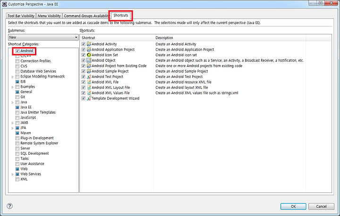Image resolution: width=340 pixels, height=216 pixels.
Task: Click the Shortcut column header
Action: click(x=117, y=38)
